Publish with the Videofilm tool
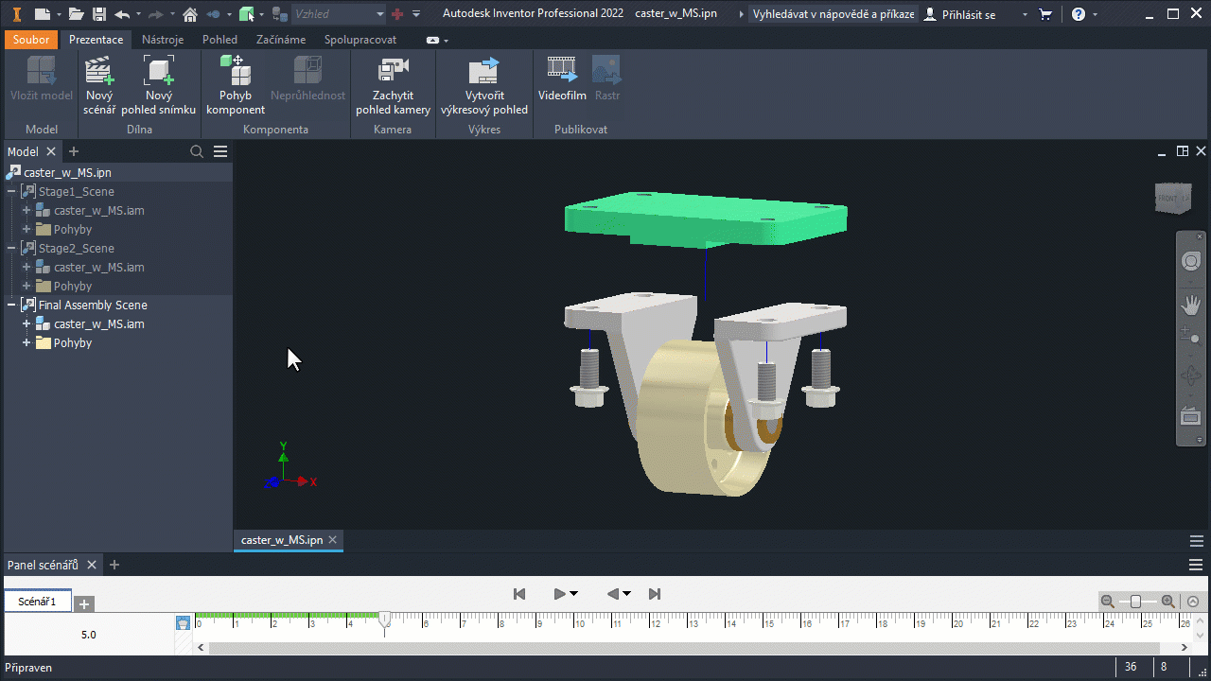Screen dimensions: 1211x681 click(x=562, y=78)
